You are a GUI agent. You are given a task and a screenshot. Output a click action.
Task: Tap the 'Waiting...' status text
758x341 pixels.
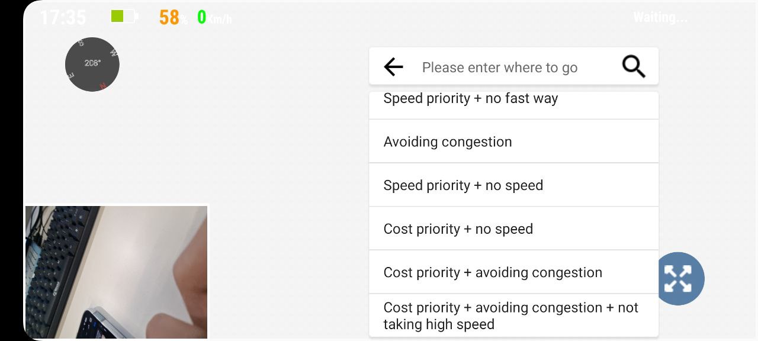[660, 17]
